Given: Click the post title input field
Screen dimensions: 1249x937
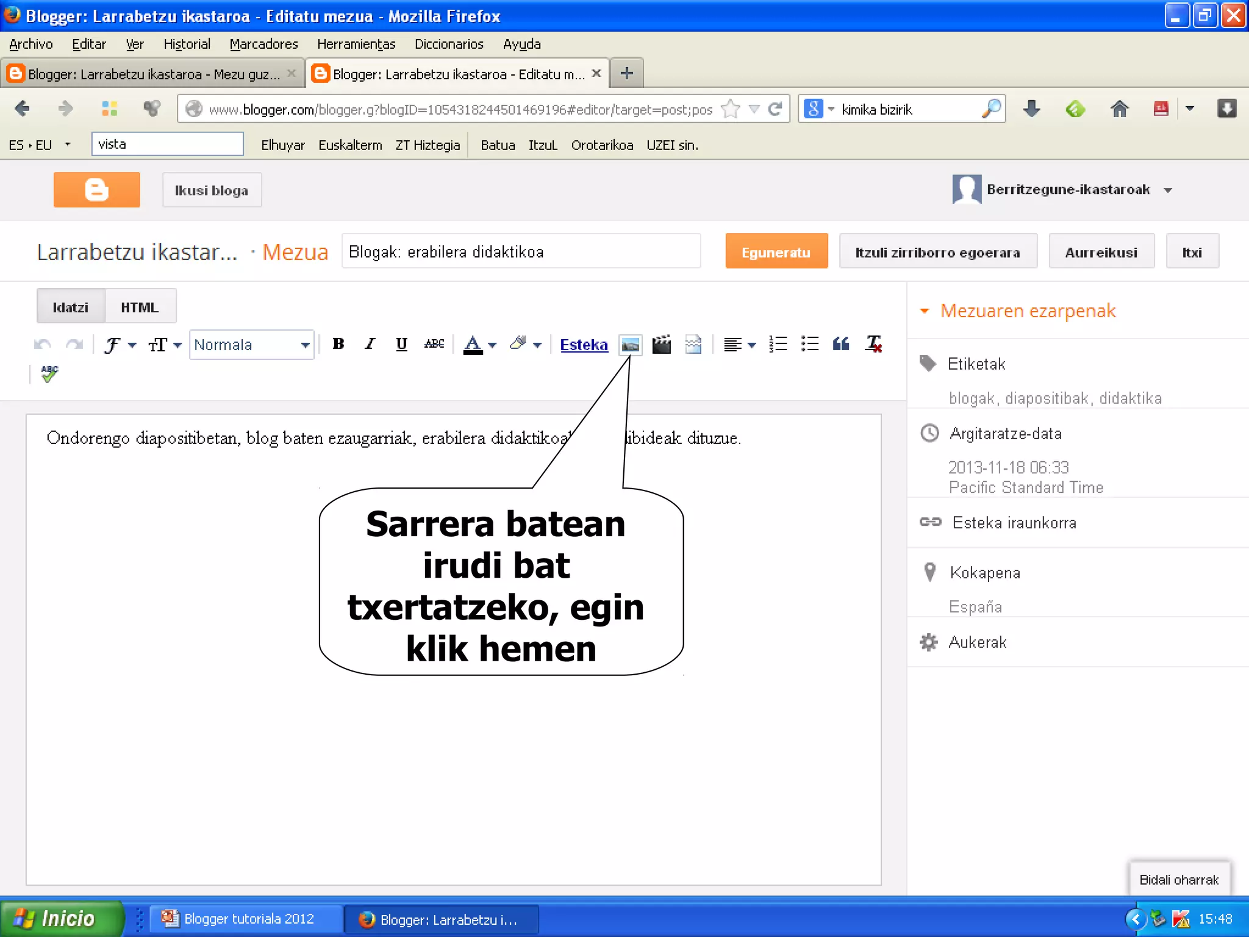Looking at the screenshot, I should click(x=521, y=251).
